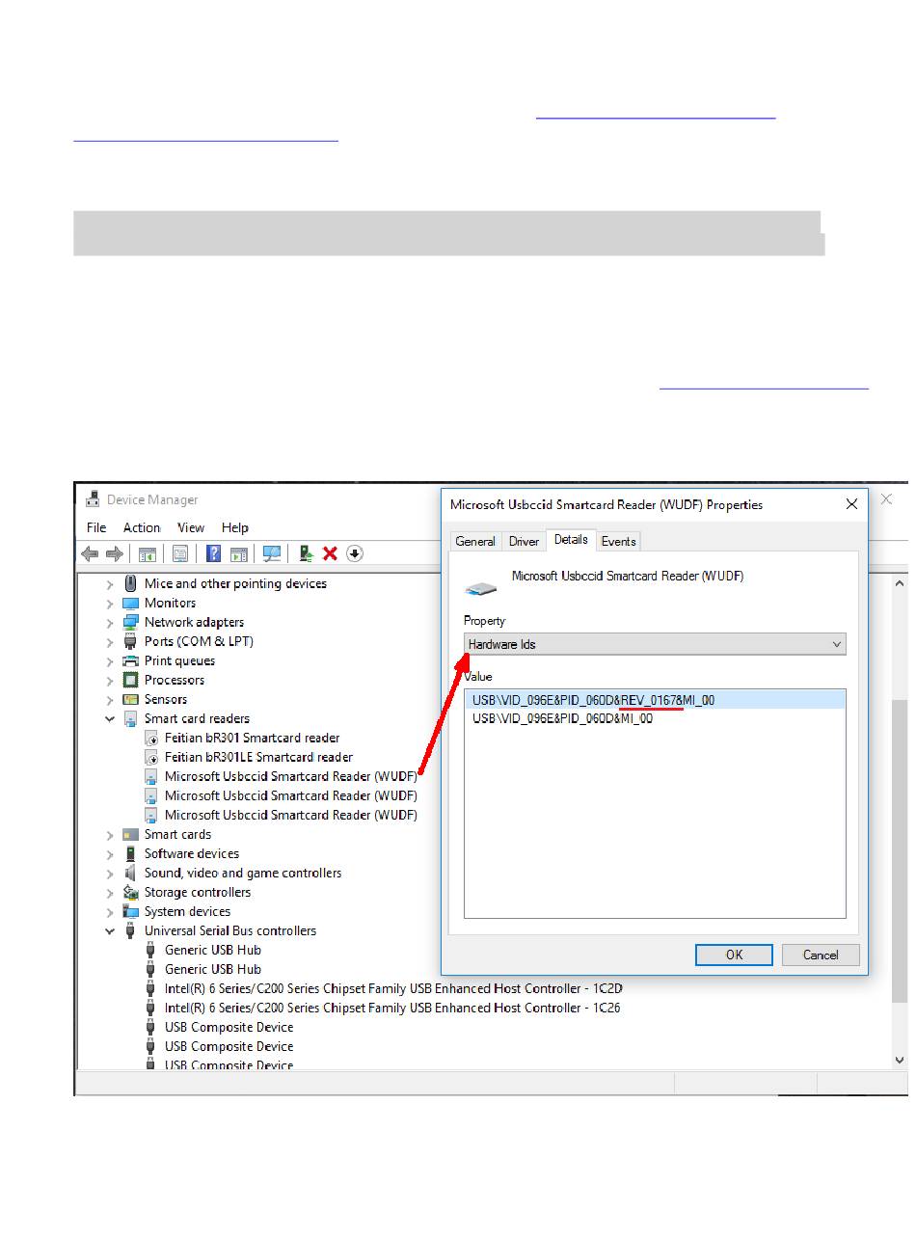
Task: Expand the Ports (COM & LPT) node
Action: point(110,642)
